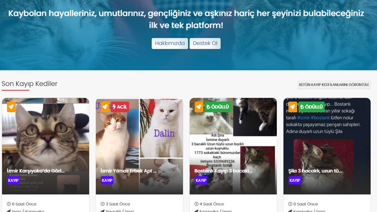Open listing titled Şila 3 bacaklı, uzun tü...
This screenshot has height=212, width=377.
click(x=315, y=171)
